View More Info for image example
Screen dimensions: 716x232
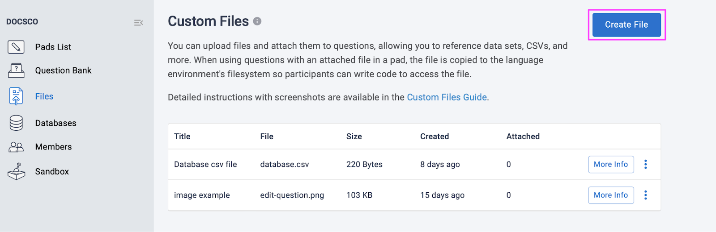(x=611, y=195)
